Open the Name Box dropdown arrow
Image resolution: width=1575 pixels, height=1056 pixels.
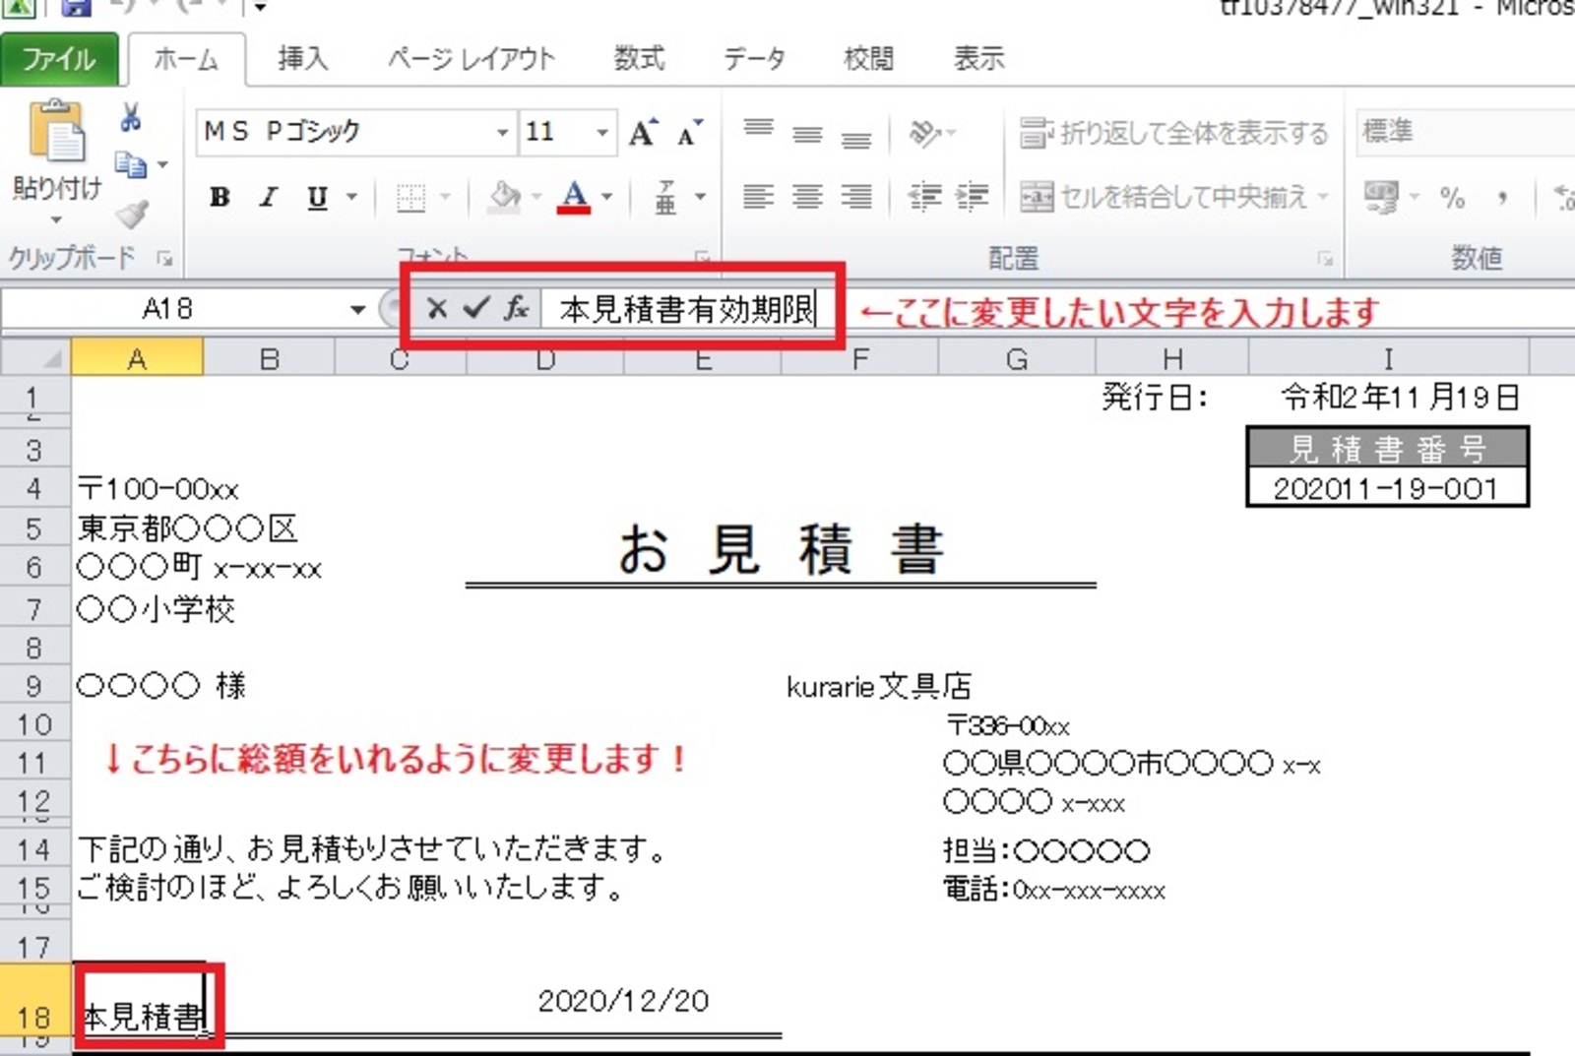click(357, 310)
